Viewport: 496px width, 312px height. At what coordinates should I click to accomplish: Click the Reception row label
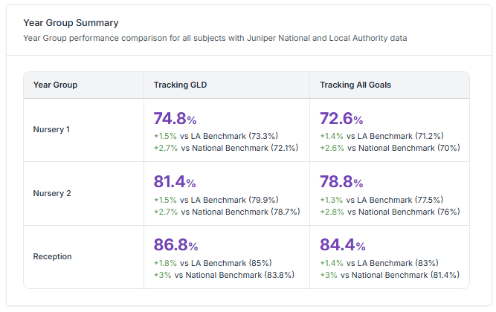tap(52, 256)
